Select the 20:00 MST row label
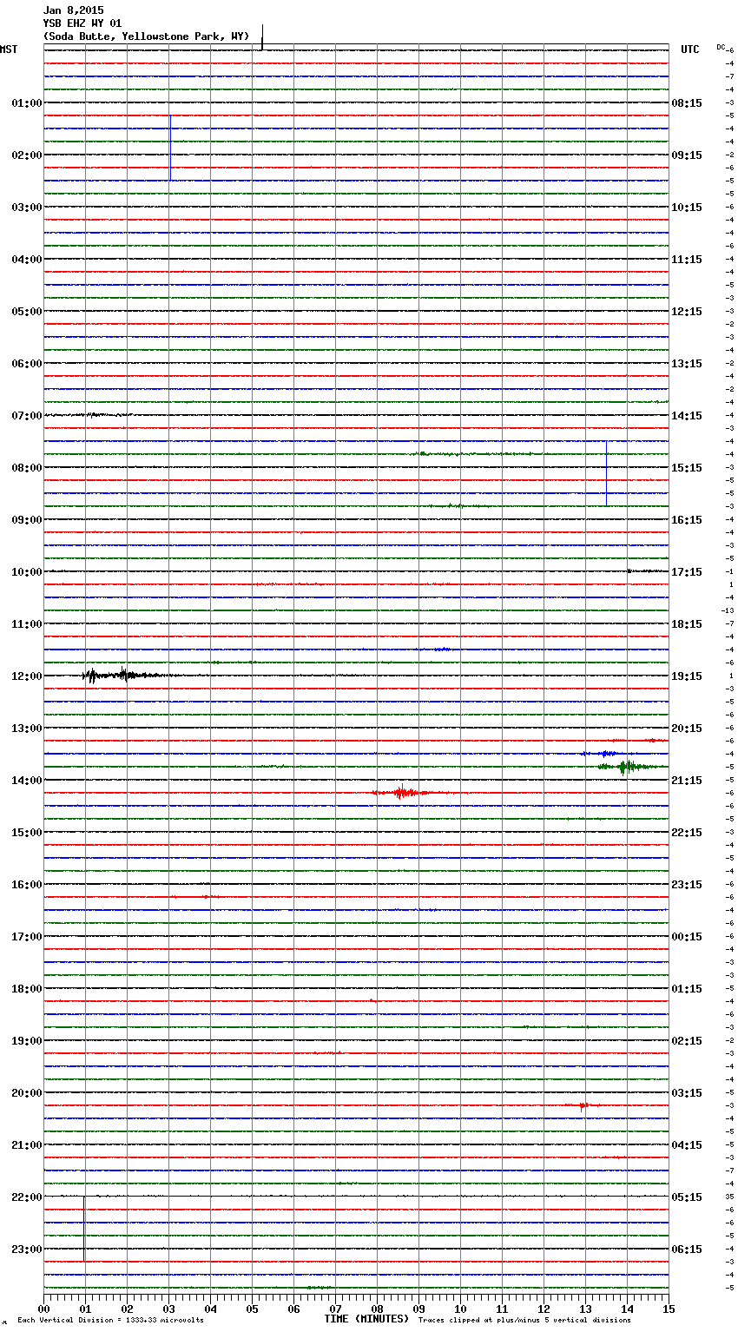Viewport: 738px width, 1332px height. [x=26, y=1093]
